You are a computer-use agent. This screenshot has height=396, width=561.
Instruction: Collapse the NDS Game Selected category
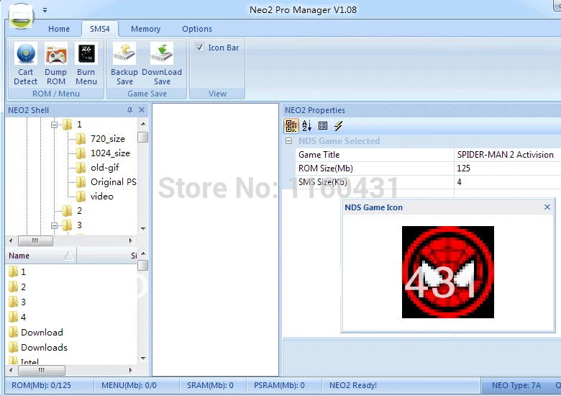[x=288, y=140]
